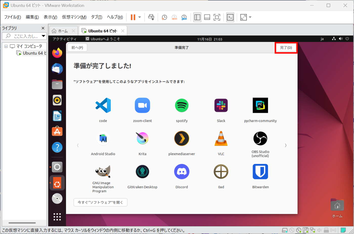The width and height of the screenshot is (354, 234).
Task: Click the GNU Image Manipulation Program icon
Action: [103, 172]
